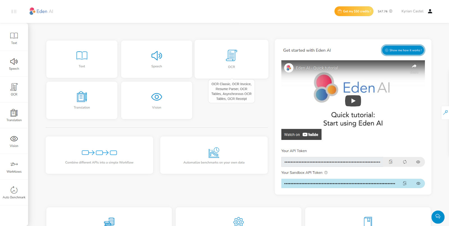Viewport: 449px width, 226px height.
Task: Select the OCR feature card
Action: (231, 59)
